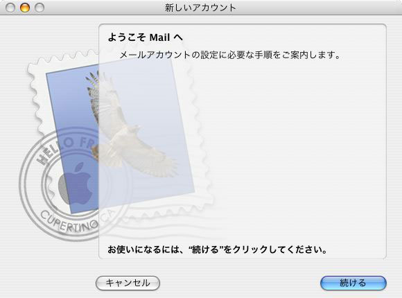Click the empty area of the welcome panel

(x=282, y=154)
